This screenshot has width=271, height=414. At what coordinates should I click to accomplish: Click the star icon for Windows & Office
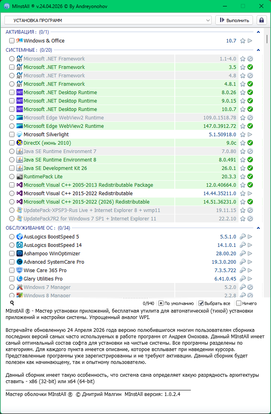click(x=243, y=41)
